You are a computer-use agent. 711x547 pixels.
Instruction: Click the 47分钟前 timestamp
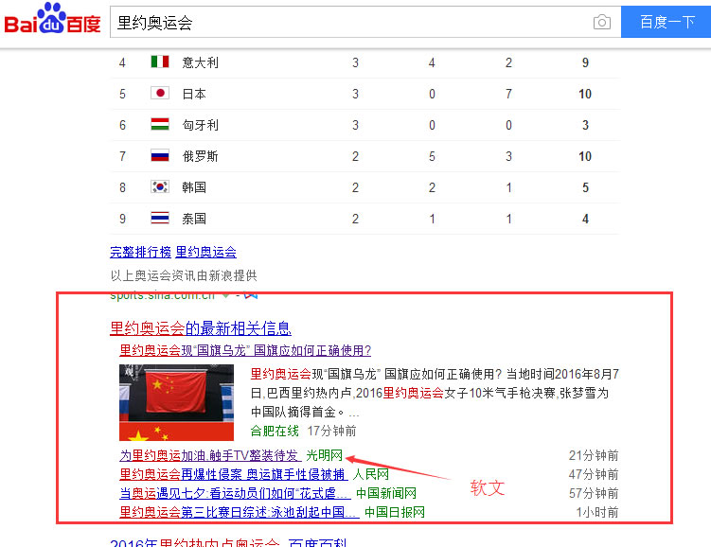(x=594, y=474)
